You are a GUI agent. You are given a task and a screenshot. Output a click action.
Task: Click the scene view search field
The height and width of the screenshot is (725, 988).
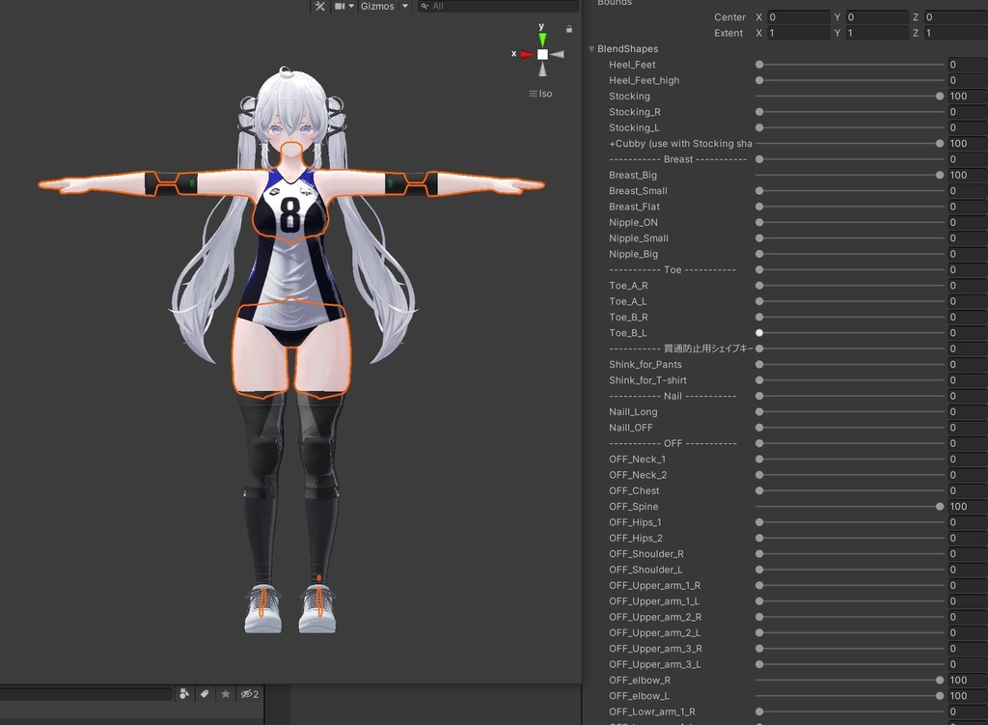point(498,7)
